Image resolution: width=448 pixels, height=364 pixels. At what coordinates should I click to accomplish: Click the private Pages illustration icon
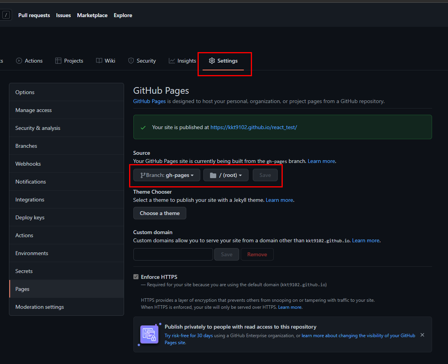pos(149,334)
